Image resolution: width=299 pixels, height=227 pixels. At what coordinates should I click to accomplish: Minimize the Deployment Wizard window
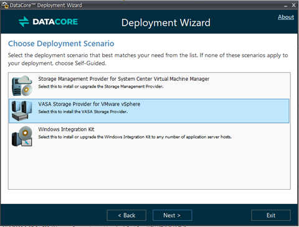[286, 6]
